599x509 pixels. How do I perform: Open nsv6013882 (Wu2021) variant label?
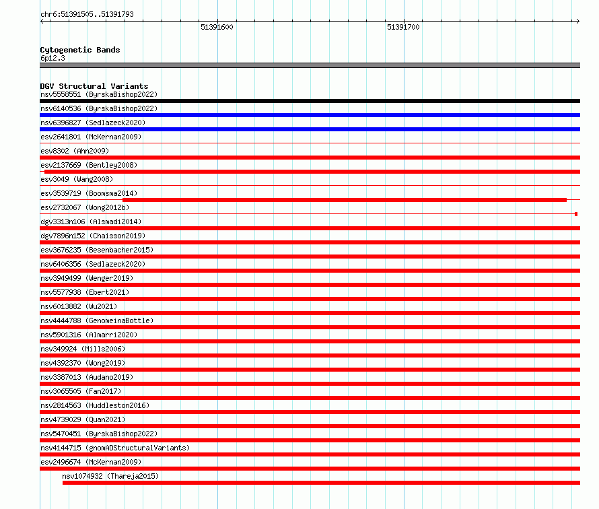[x=79, y=306]
